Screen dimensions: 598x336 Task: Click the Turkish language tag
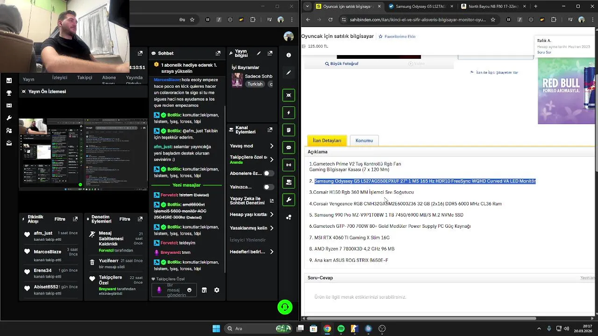pyautogui.click(x=255, y=84)
